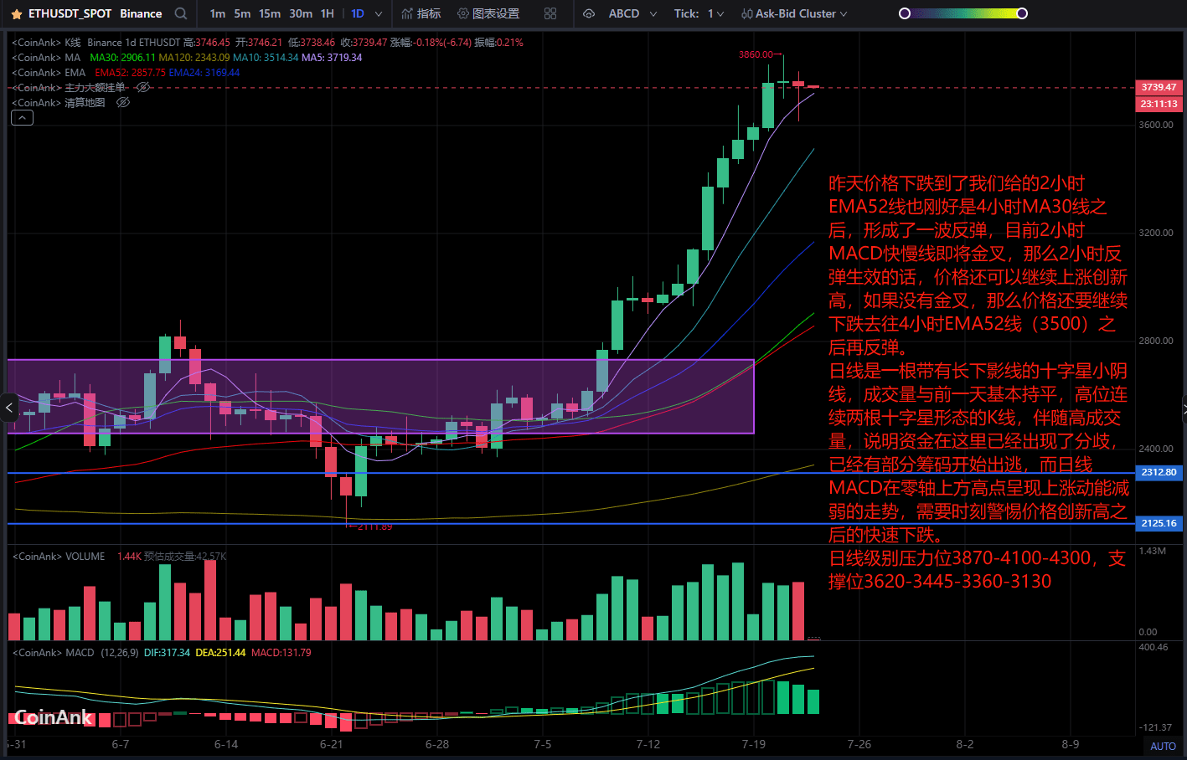This screenshot has height=760, width=1187.
Task: Click the left sidebar expand arrow
Action: click(9, 408)
